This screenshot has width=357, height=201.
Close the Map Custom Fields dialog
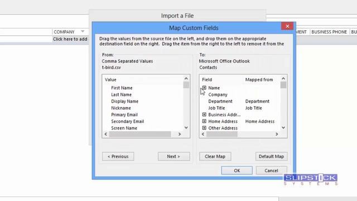(287, 26)
